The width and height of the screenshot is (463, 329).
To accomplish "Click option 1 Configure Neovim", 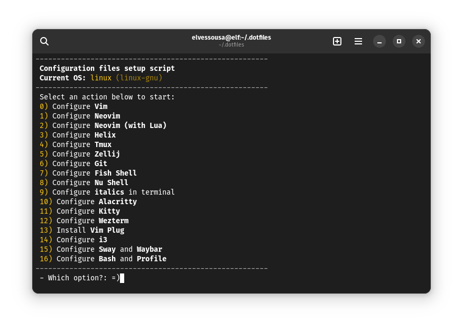I will 80,116.
